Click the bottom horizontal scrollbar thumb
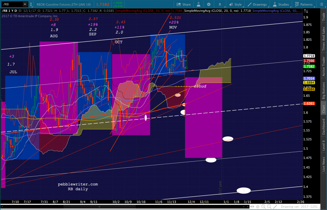327x210 pixels. pyautogui.click(x=100, y=207)
